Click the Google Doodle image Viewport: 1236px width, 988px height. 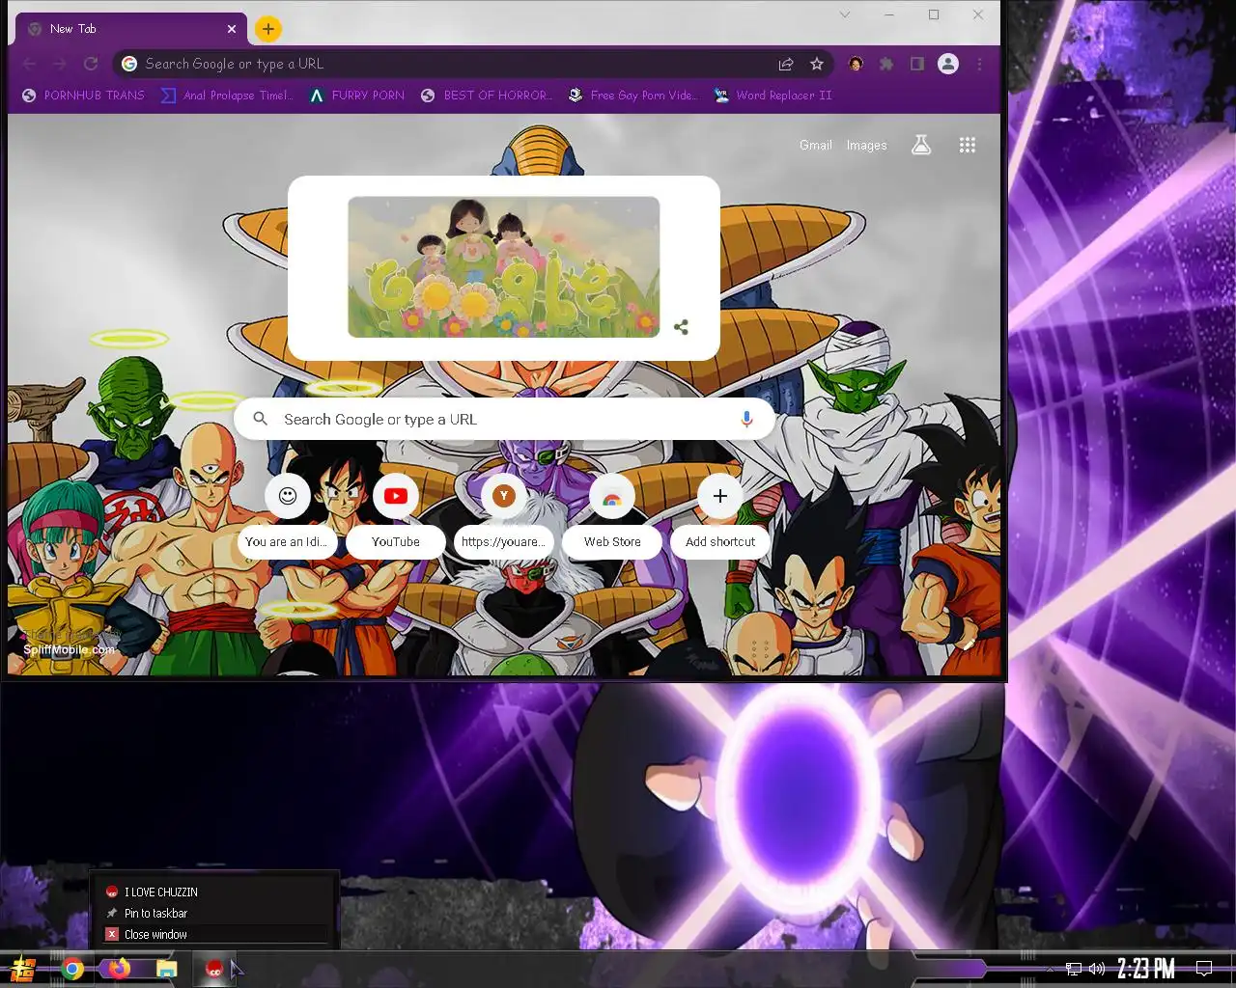(503, 266)
